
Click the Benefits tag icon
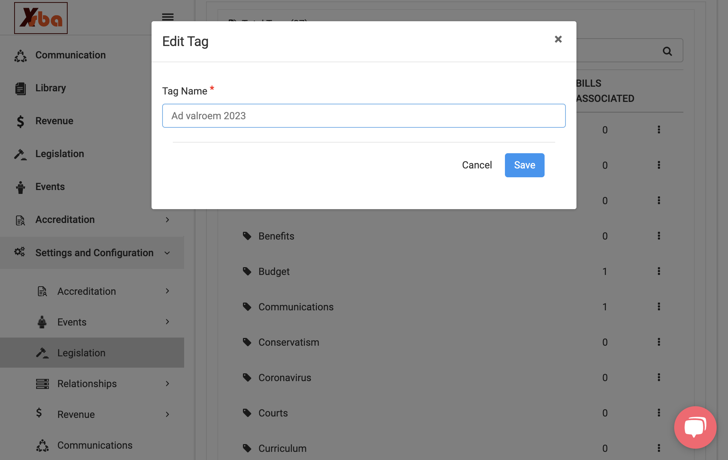pyautogui.click(x=247, y=236)
